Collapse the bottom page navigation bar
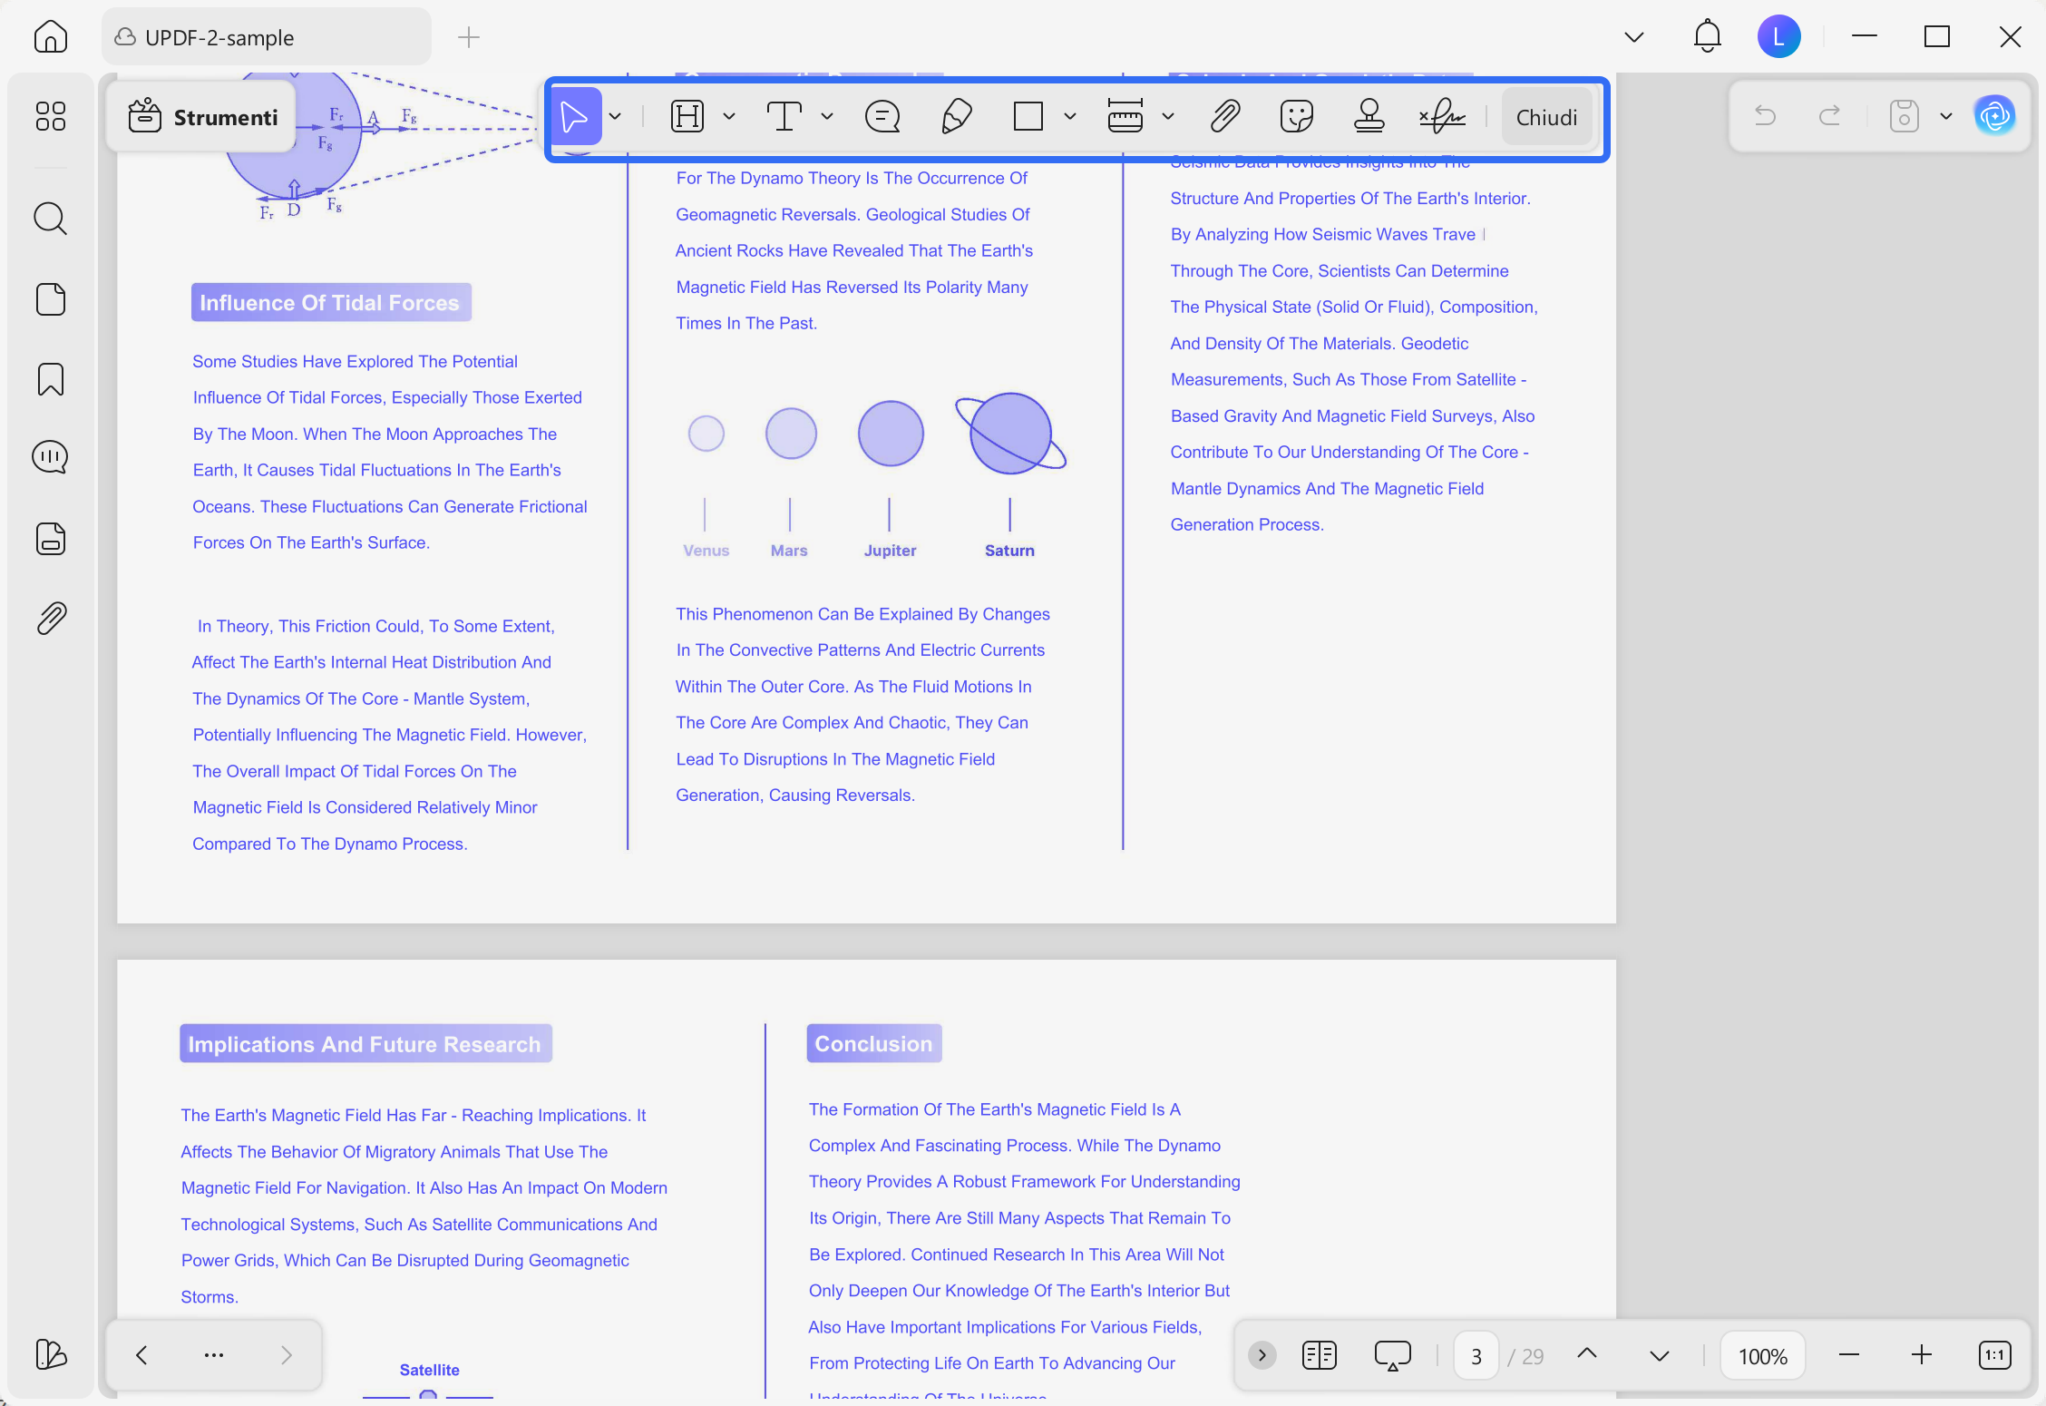Image resolution: width=2046 pixels, height=1406 pixels. tap(1262, 1355)
